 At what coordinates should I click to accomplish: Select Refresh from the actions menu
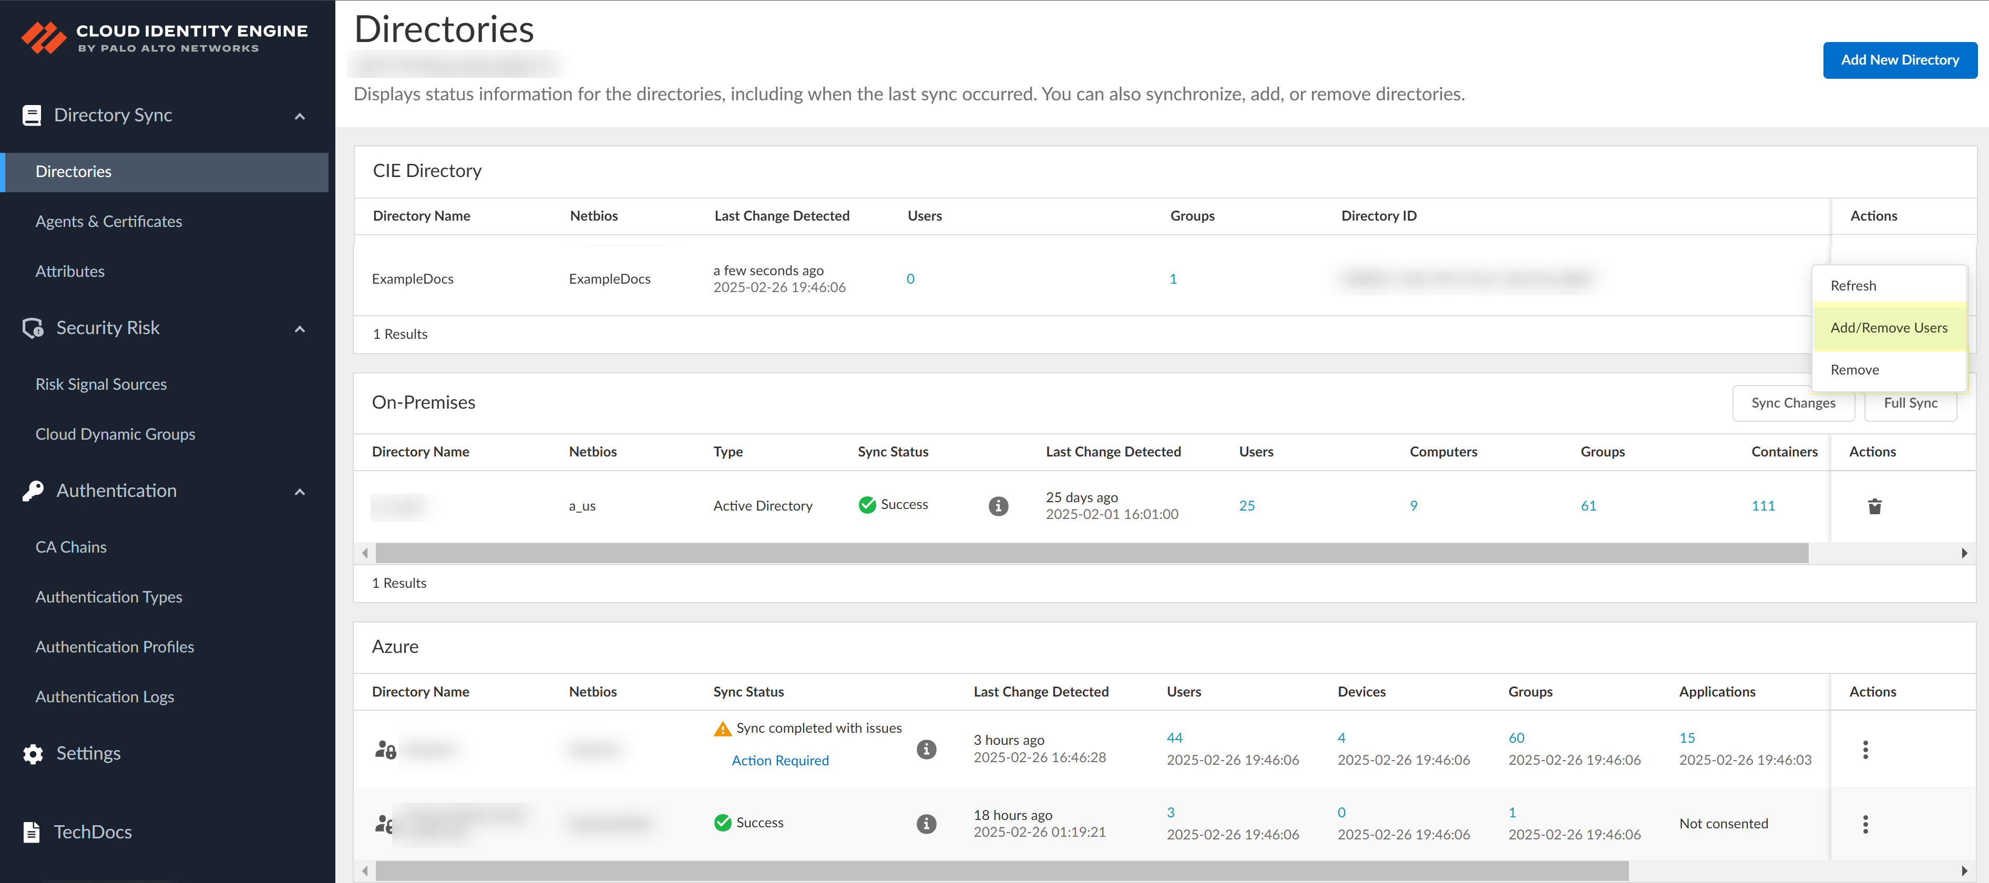click(1853, 285)
